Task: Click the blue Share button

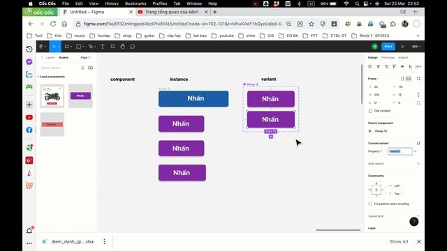Action: (x=388, y=47)
